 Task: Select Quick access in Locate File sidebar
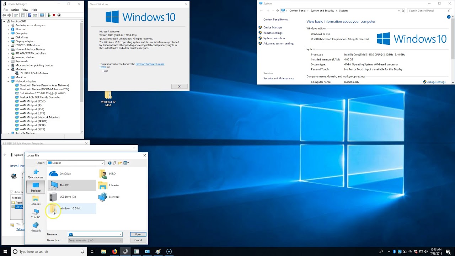36,174
